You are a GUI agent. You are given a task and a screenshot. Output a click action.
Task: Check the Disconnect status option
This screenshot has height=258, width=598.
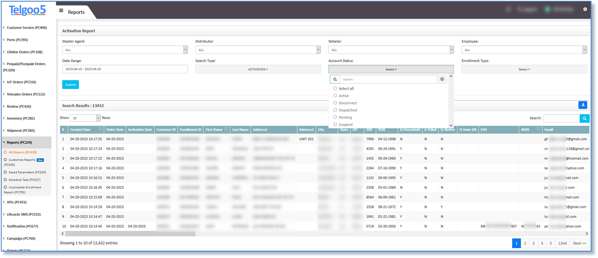coord(335,103)
